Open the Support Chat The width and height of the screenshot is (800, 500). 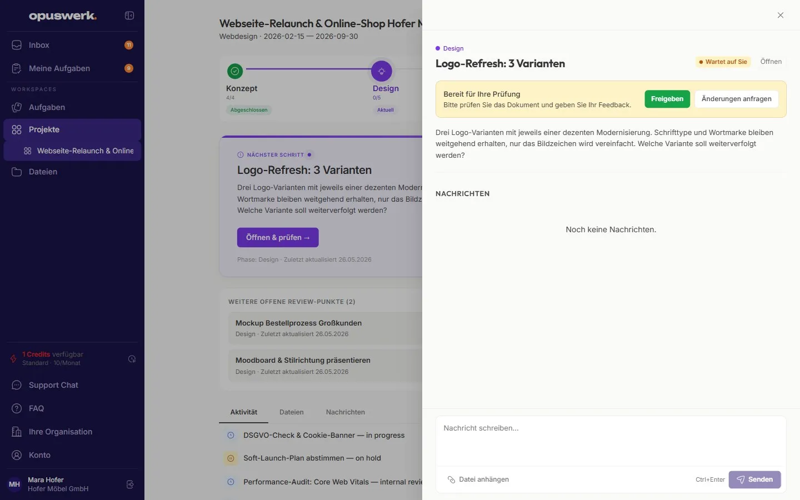coord(72,385)
